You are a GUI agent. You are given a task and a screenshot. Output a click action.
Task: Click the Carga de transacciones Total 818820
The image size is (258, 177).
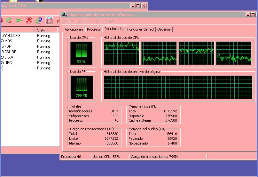tap(112, 134)
